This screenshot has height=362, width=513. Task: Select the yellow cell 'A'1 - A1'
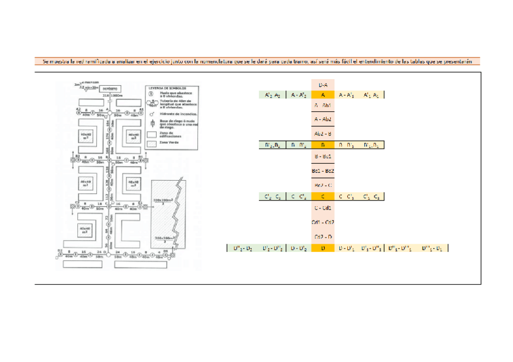pos(371,95)
